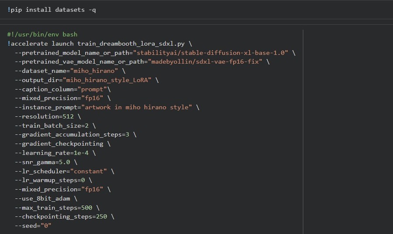The height and width of the screenshot is (234, 393).
Task: Click the --gradient_accumulation_steps=3 line
Action: tap(76, 135)
